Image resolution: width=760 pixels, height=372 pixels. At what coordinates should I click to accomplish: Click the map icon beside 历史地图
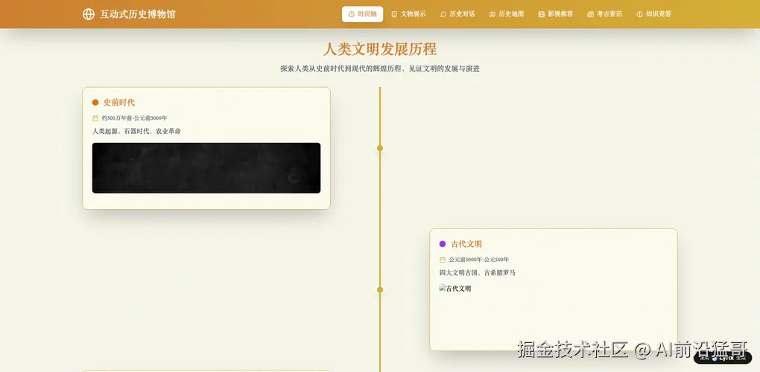tap(492, 14)
